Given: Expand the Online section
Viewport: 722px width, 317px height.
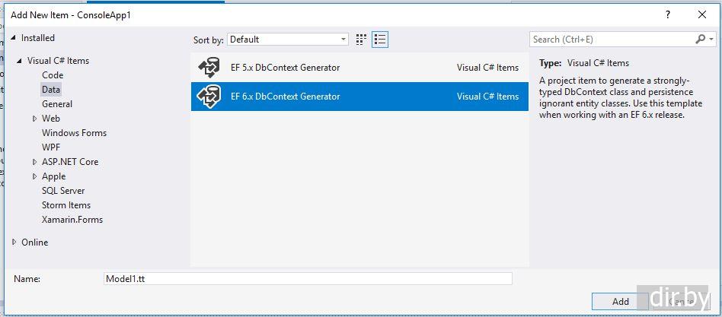Looking at the screenshot, I should (14, 242).
